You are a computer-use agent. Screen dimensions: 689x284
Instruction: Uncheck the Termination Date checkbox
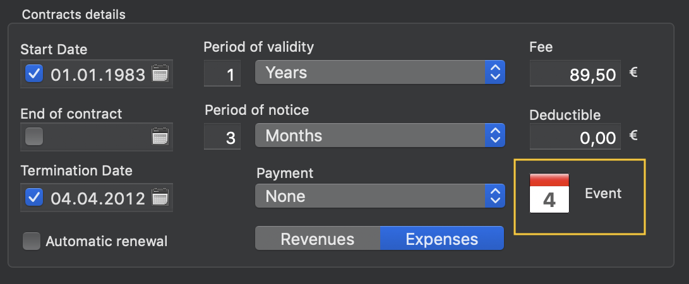pos(34,197)
